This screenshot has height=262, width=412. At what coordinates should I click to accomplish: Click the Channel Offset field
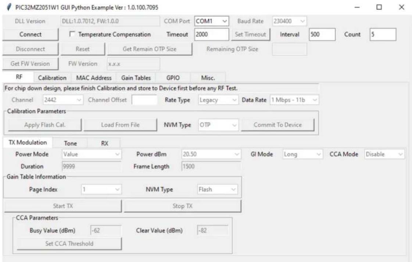click(x=144, y=100)
